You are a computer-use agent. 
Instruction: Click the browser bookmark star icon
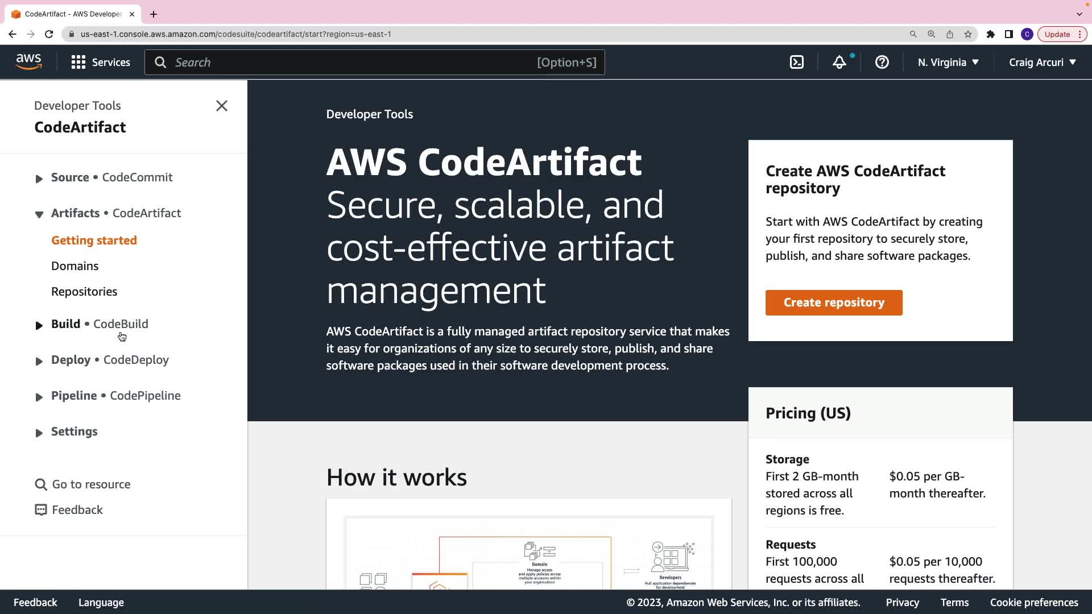[x=968, y=34]
